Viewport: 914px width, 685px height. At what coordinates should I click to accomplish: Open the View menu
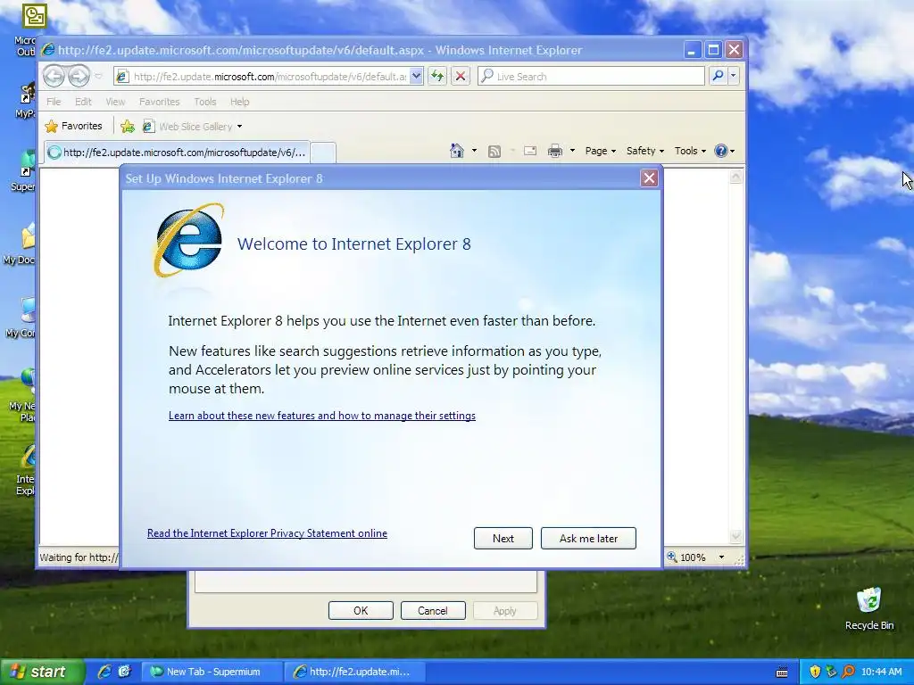[115, 102]
